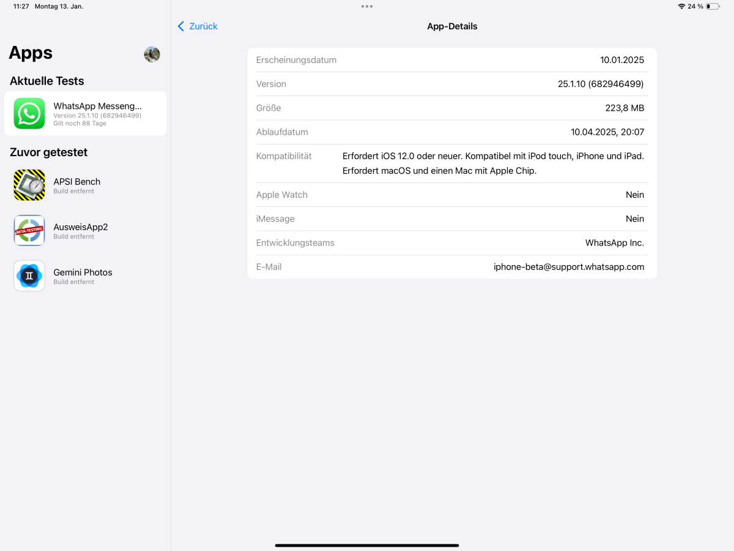Tap the E-Mail label

269,267
